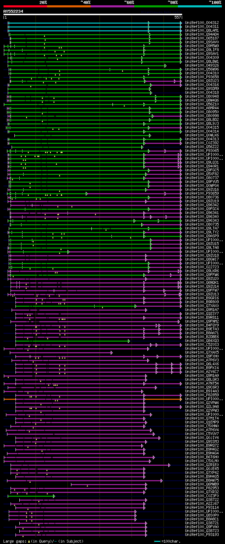Select hit UniRef100_B2DBE6

click(202, 337)
